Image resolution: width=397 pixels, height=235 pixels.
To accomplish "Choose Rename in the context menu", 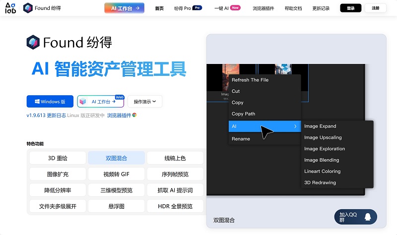I will (265, 139).
